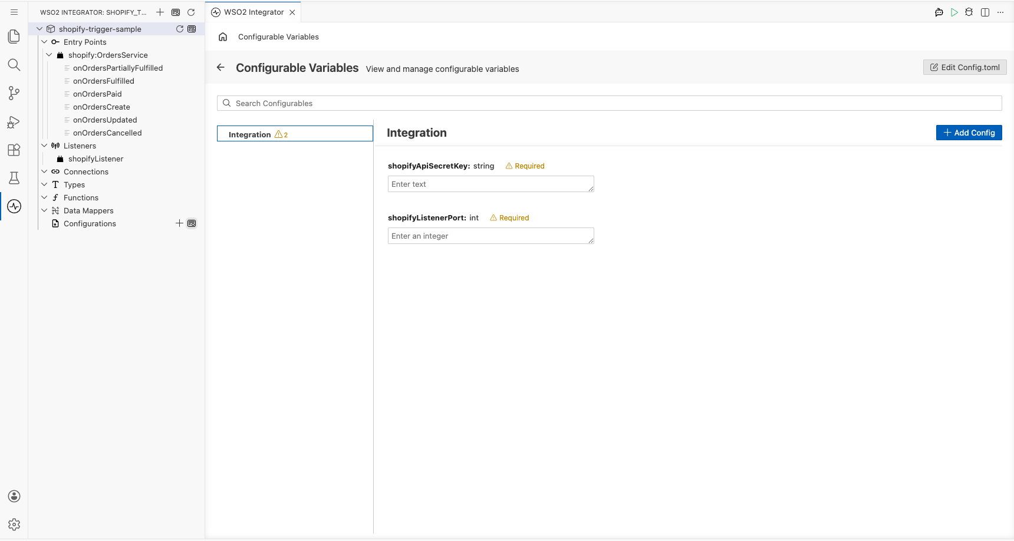
Task: Collapse the shopify-trigger-sample project node
Action: pyautogui.click(x=39, y=29)
